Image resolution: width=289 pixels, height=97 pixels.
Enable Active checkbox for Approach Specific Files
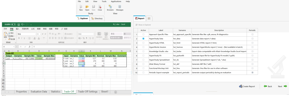click(x=143, y=34)
